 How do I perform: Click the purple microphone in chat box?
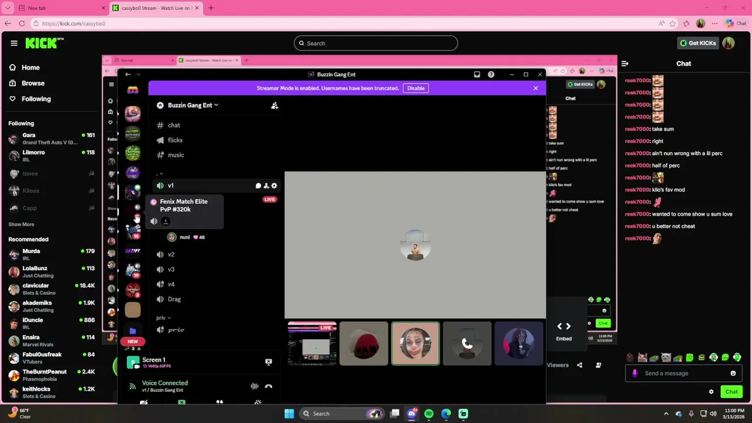(x=634, y=374)
